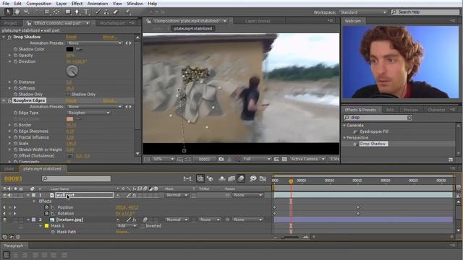Click the Direction angle dial
463x260 pixels.
pos(72,71)
